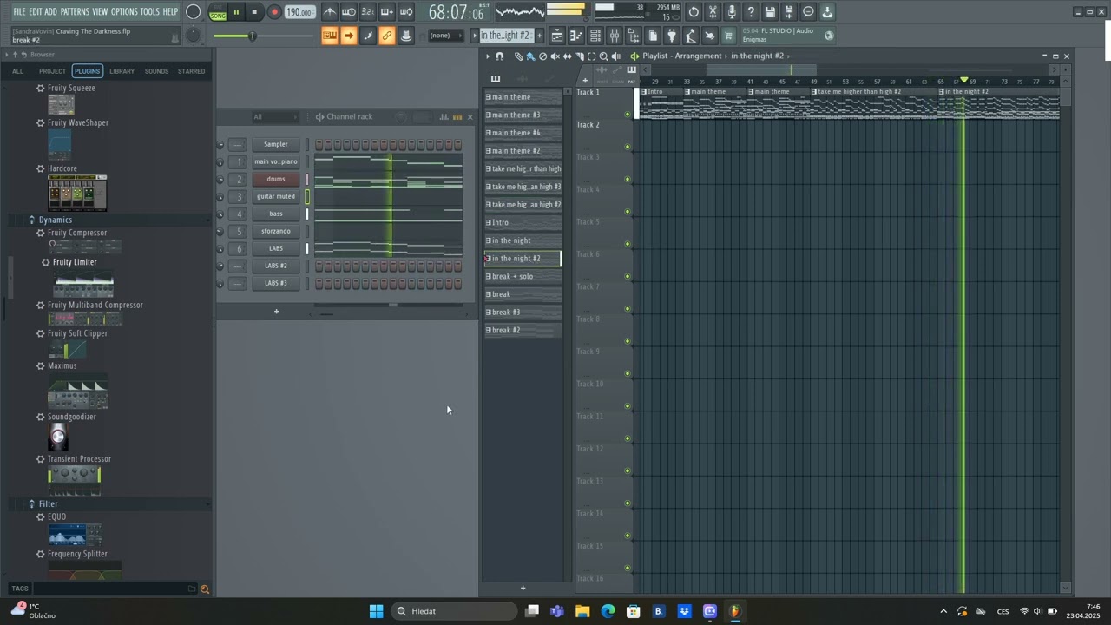Switch to the PROJECT browser tab
This screenshot has width=1111, height=625.
52,71
